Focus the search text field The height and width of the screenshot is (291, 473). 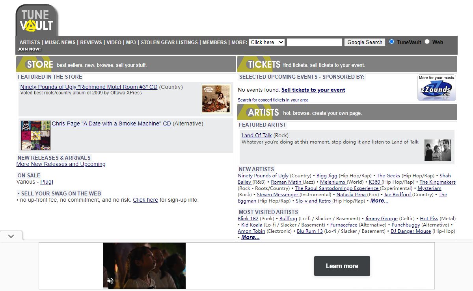315,42
